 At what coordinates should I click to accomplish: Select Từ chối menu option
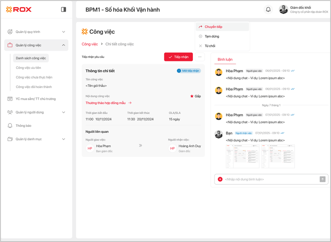coord(210,46)
